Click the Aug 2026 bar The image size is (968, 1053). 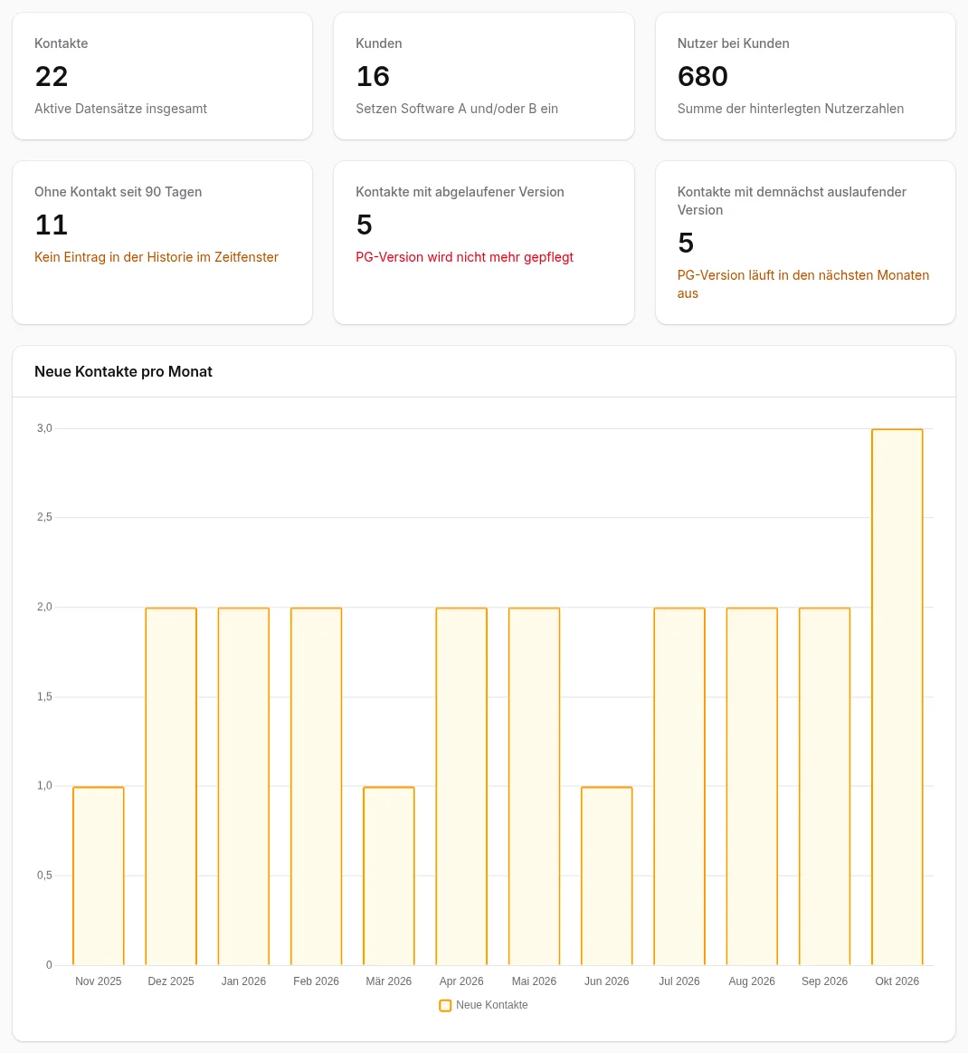click(752, 787)
